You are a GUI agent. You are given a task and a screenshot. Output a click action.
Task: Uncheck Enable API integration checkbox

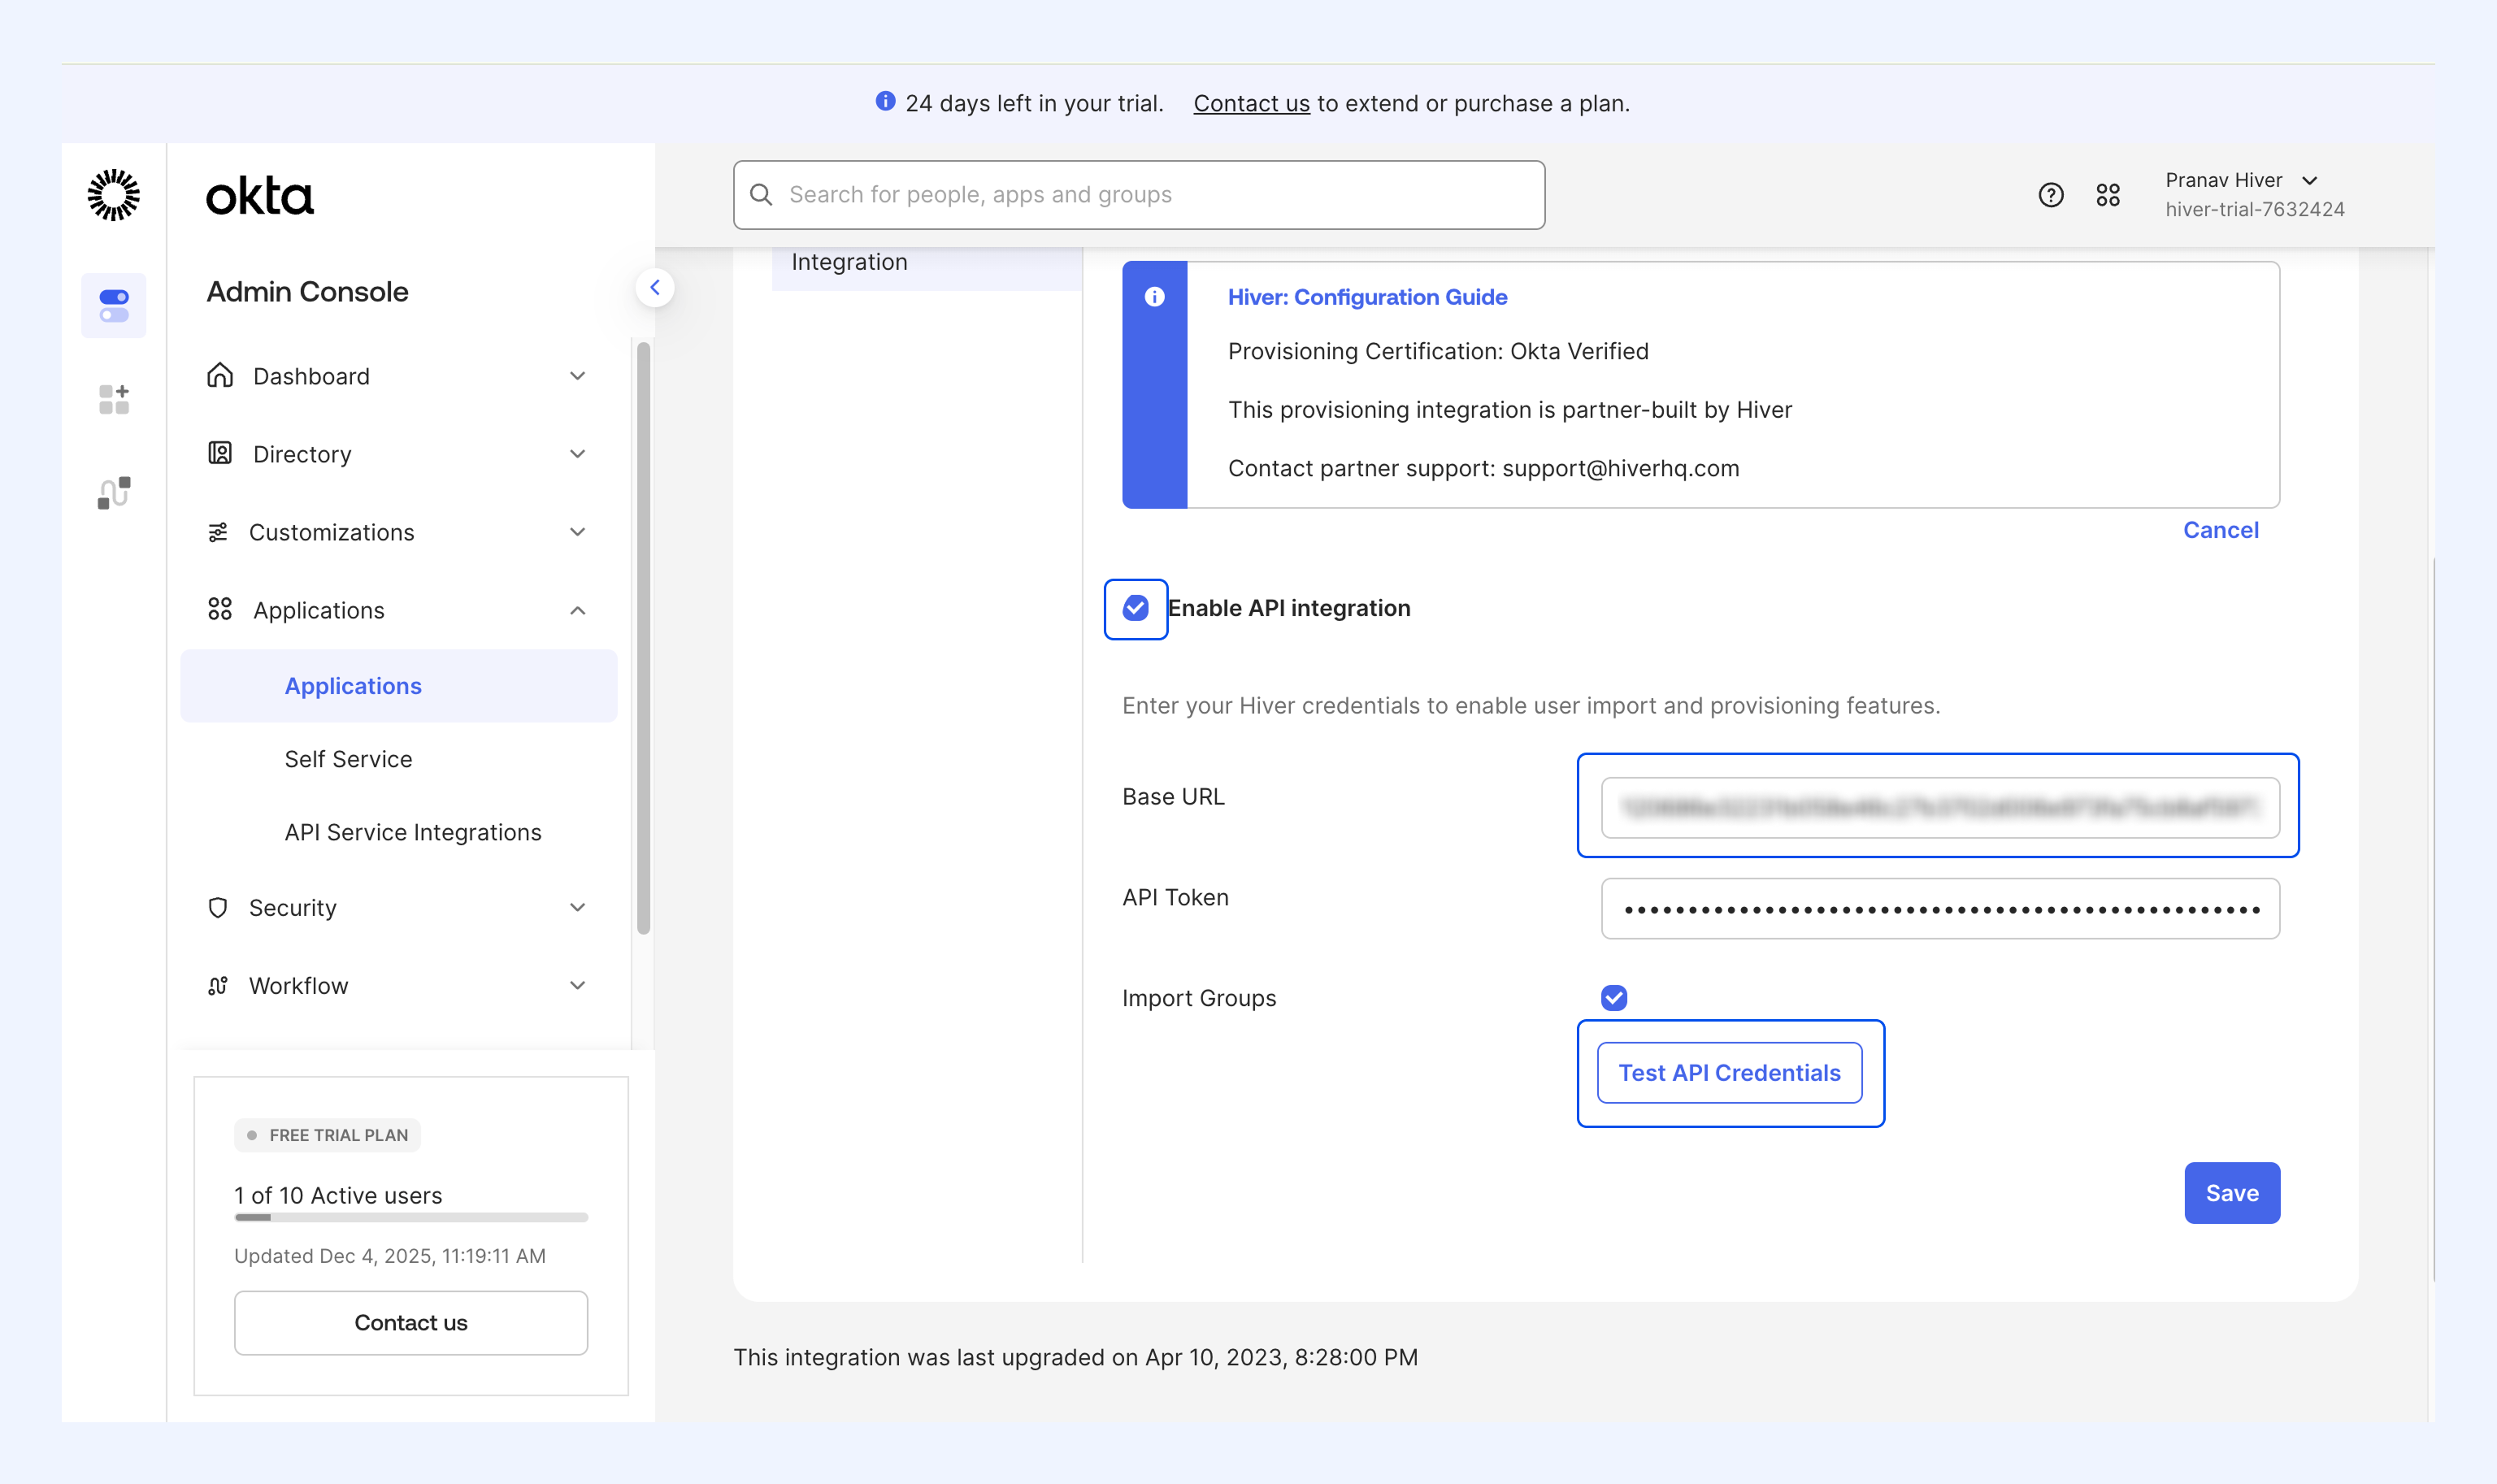pyautogui.click(x=1136, y=608)
